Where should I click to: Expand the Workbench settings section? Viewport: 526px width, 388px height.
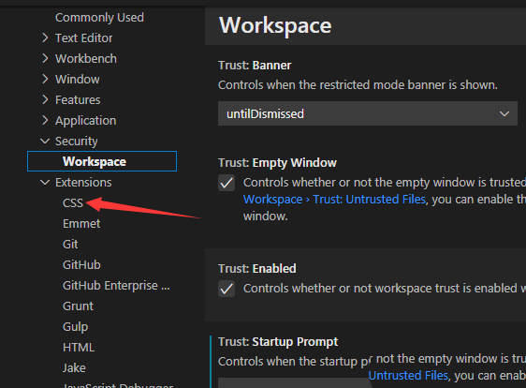[45, 58]
